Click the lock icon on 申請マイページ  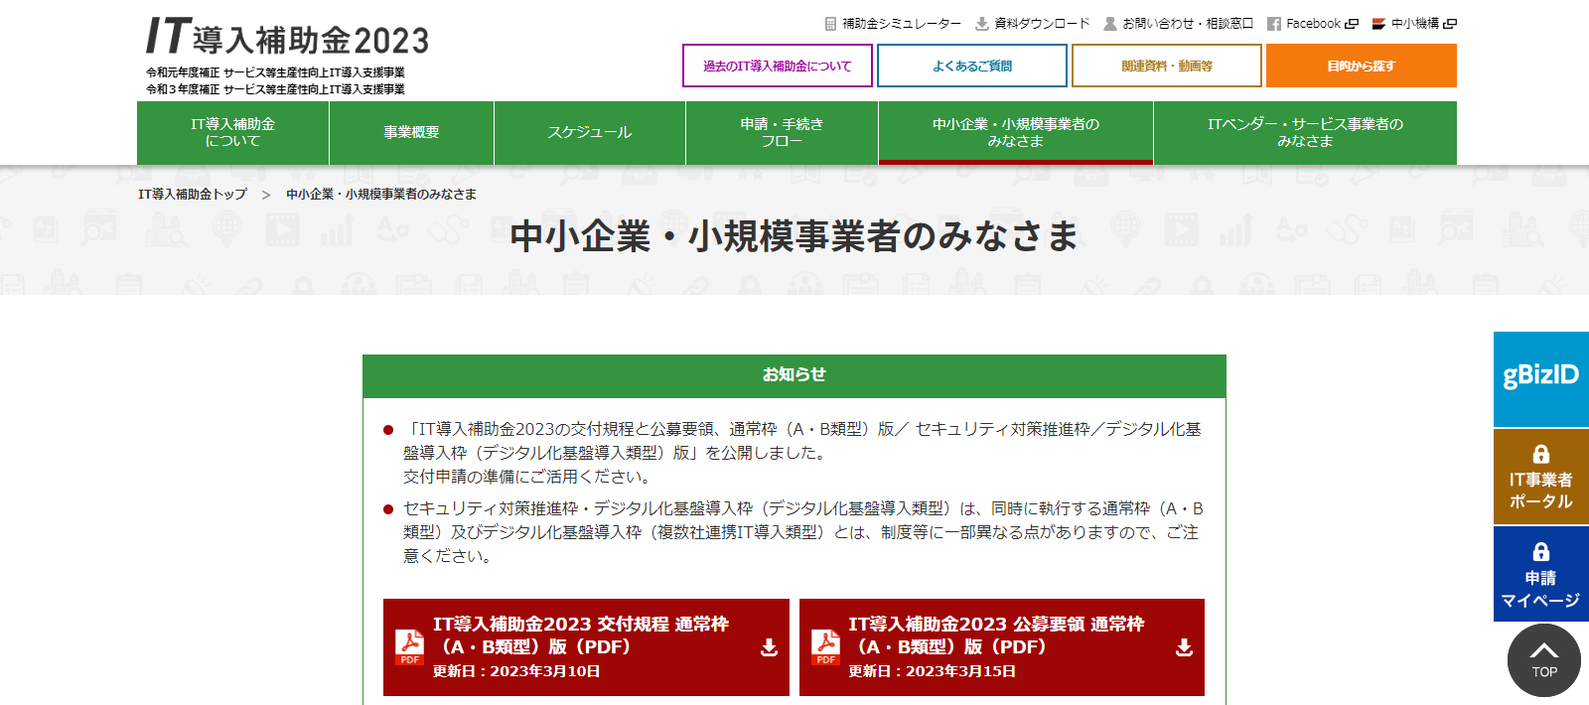coord(1541,551)
